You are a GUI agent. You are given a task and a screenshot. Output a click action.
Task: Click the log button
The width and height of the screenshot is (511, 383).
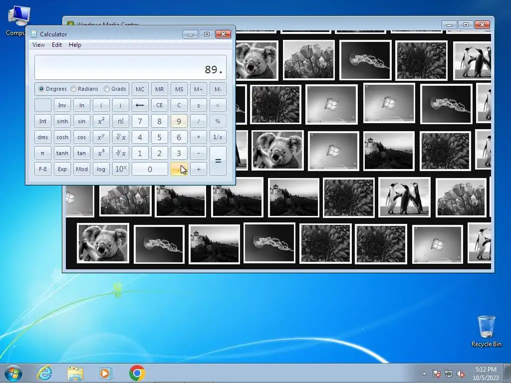[x=101, y=169]
